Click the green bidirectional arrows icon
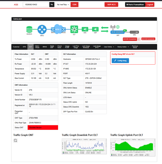The image size is (162, 164). (104, 29)
